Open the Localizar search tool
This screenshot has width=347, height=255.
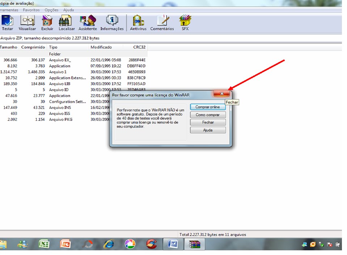pos(66,22)
